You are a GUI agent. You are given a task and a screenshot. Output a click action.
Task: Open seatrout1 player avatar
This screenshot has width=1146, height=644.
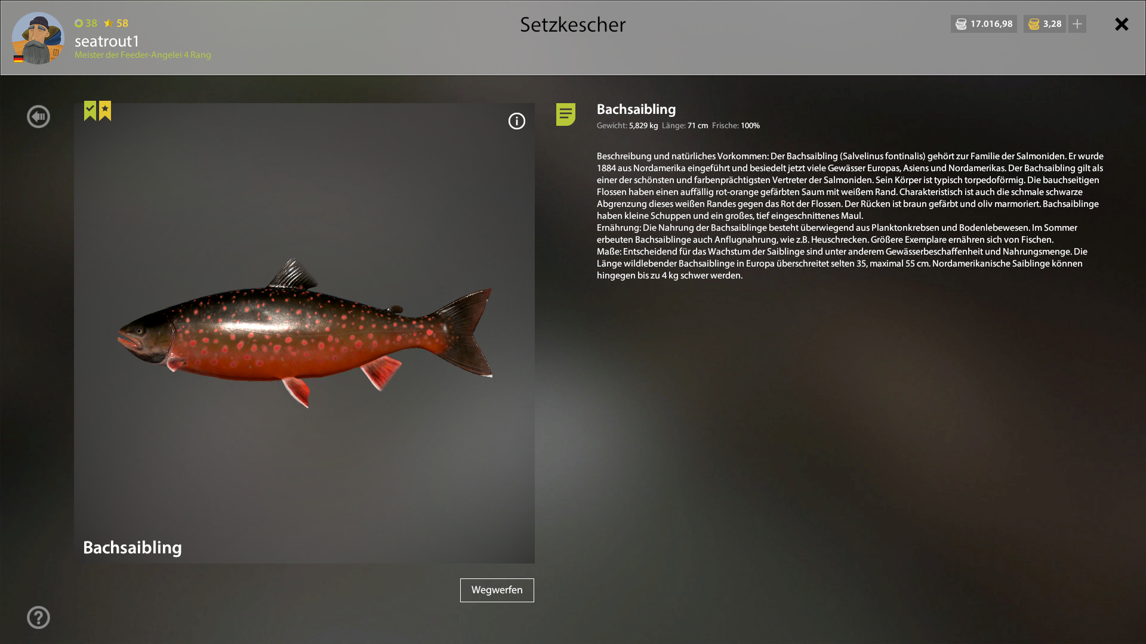pos(38,38)
